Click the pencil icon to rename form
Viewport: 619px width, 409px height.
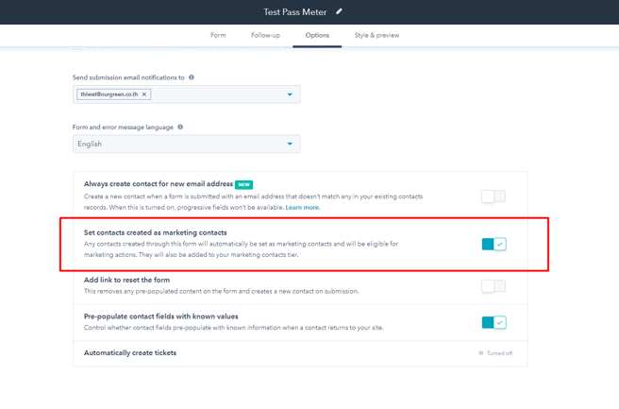click(339, 11)
